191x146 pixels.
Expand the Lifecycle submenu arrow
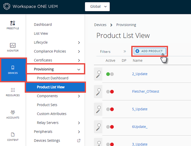click(x=79, y=42)
